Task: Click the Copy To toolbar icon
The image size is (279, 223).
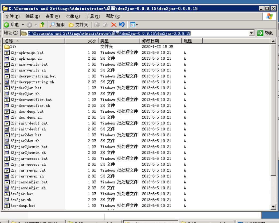Action: 105,25
